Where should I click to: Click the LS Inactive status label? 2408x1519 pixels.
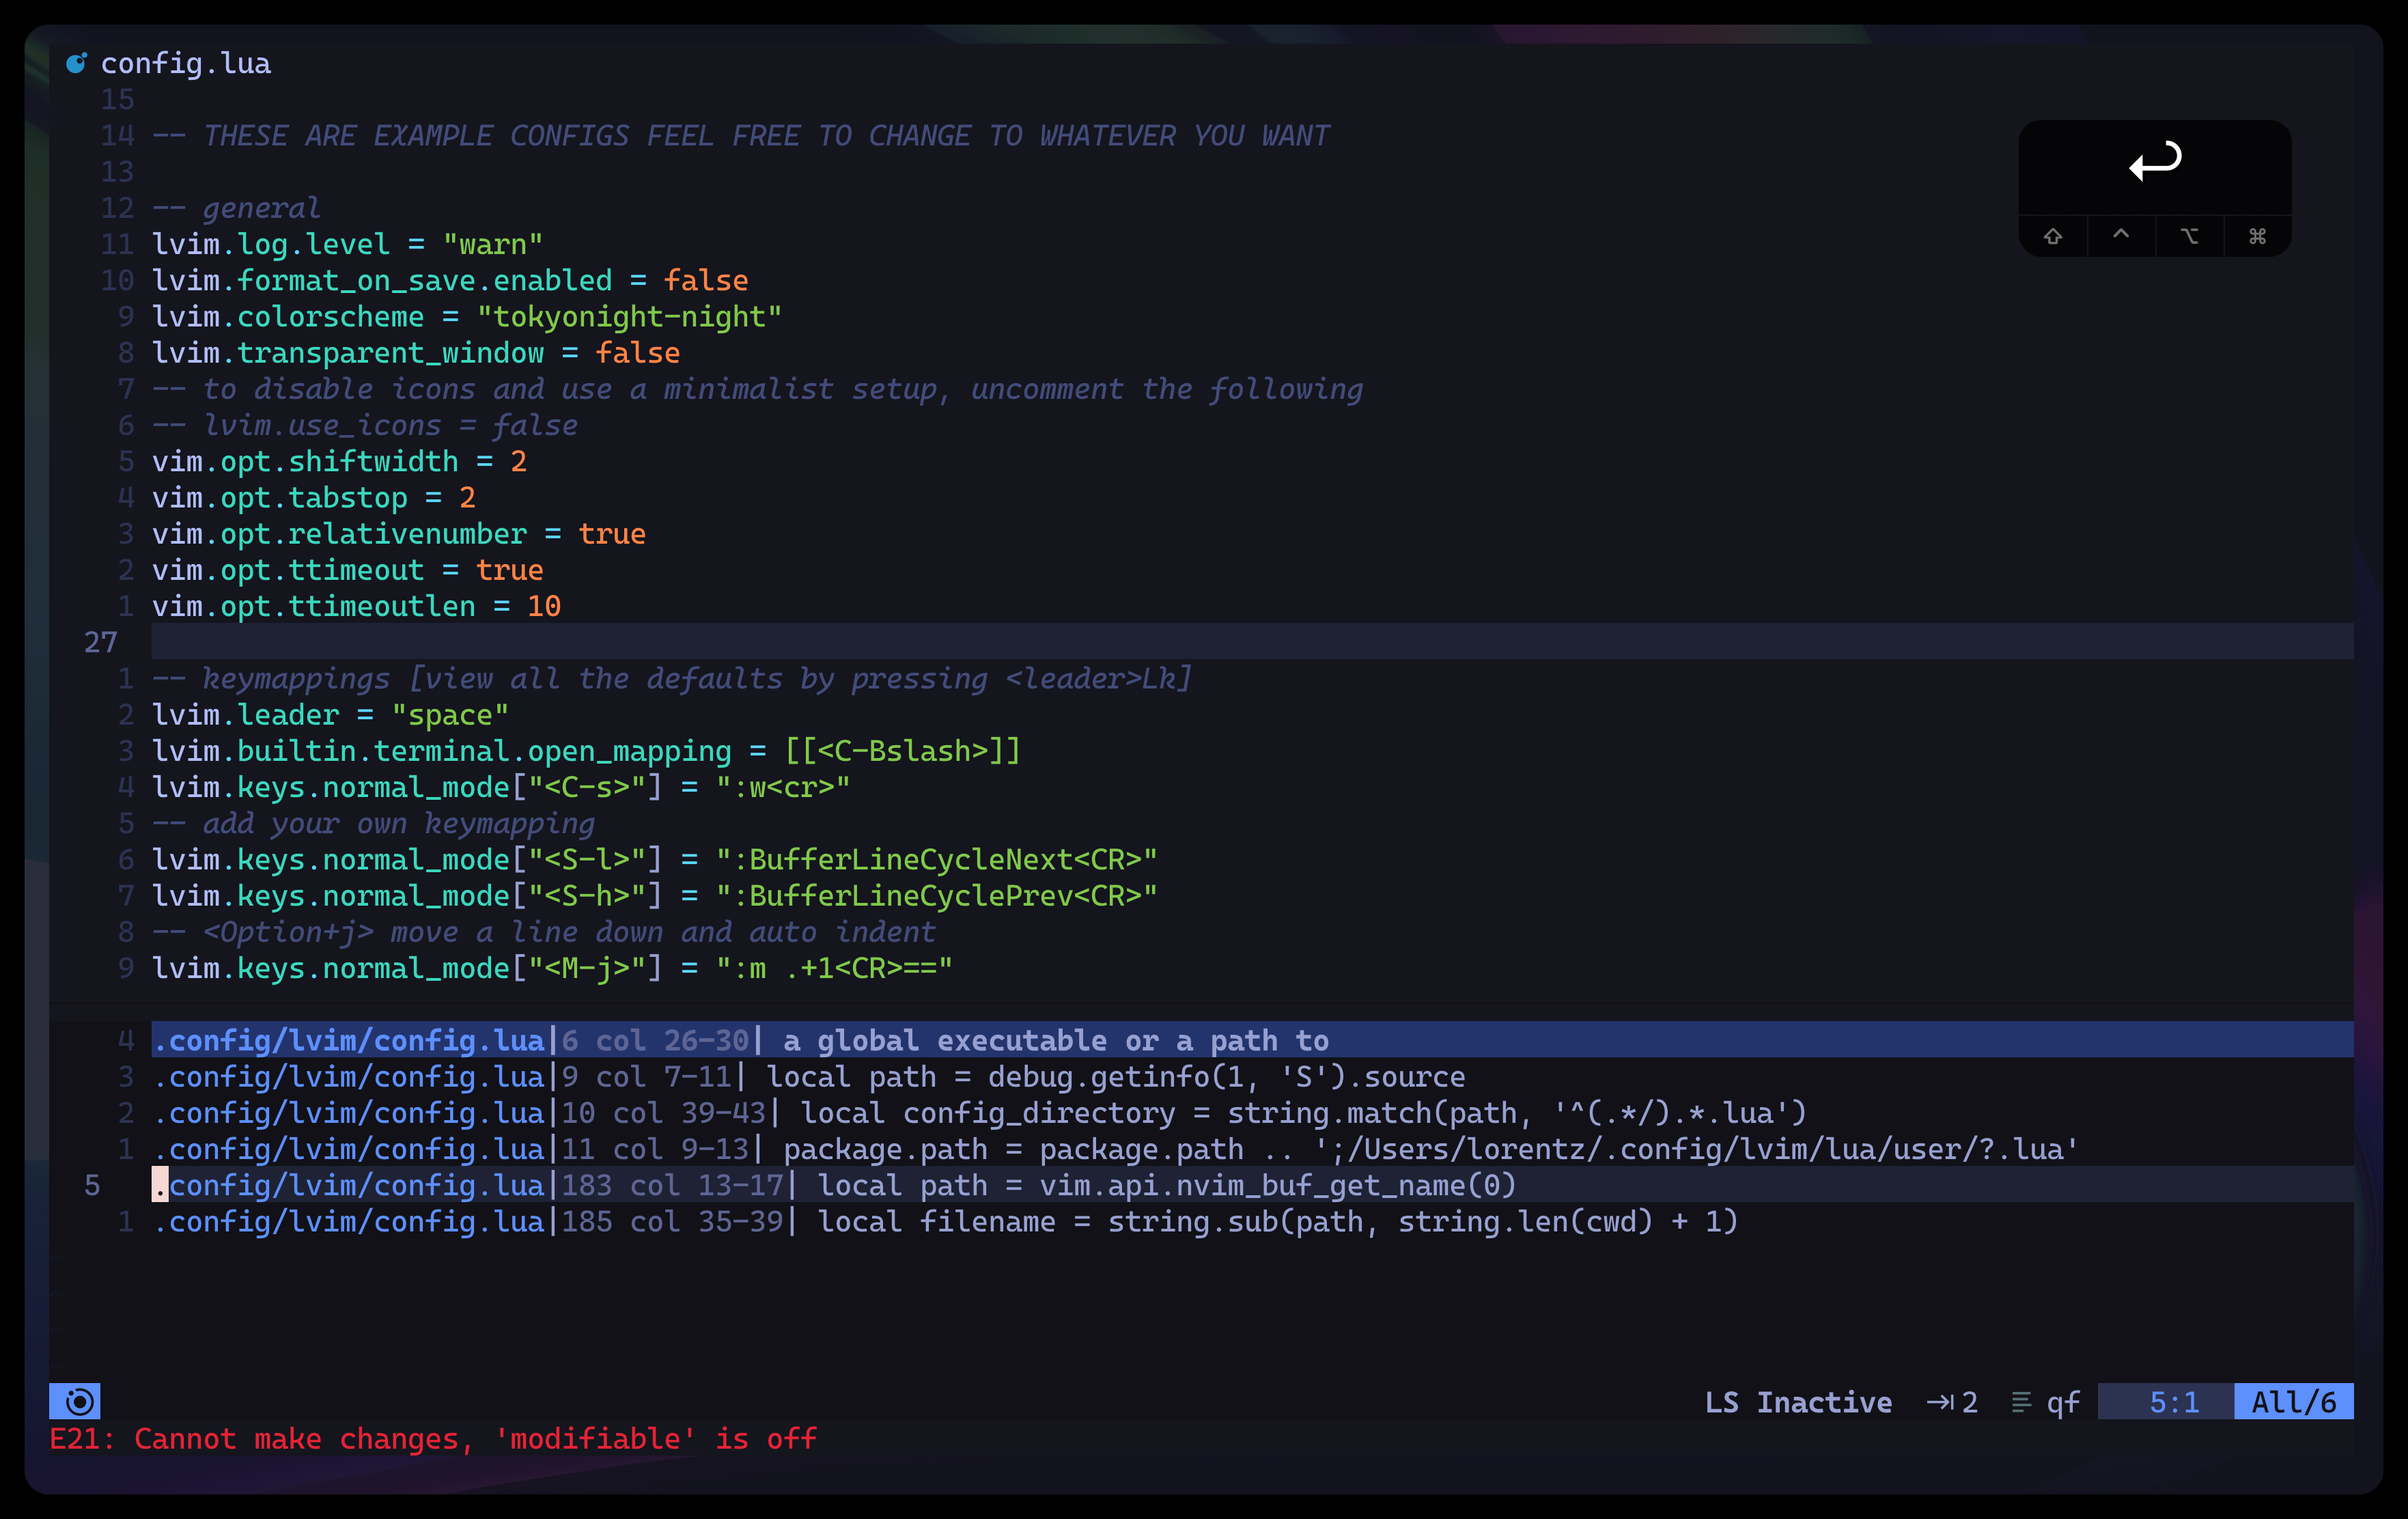[1797, 1402]
